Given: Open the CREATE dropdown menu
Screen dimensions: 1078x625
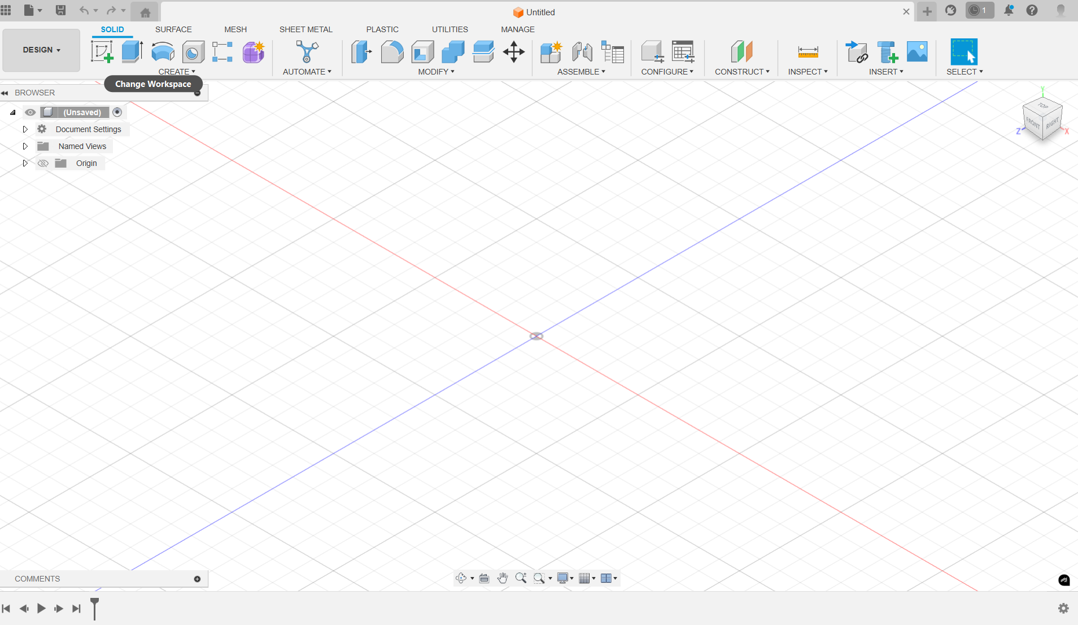Looking at the screenshot, I should pos(177,71).
